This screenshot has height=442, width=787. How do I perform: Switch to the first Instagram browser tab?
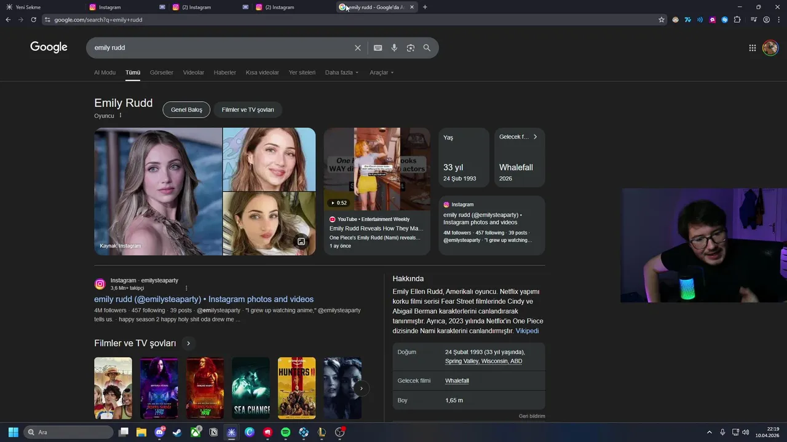(x=126, y=7)
